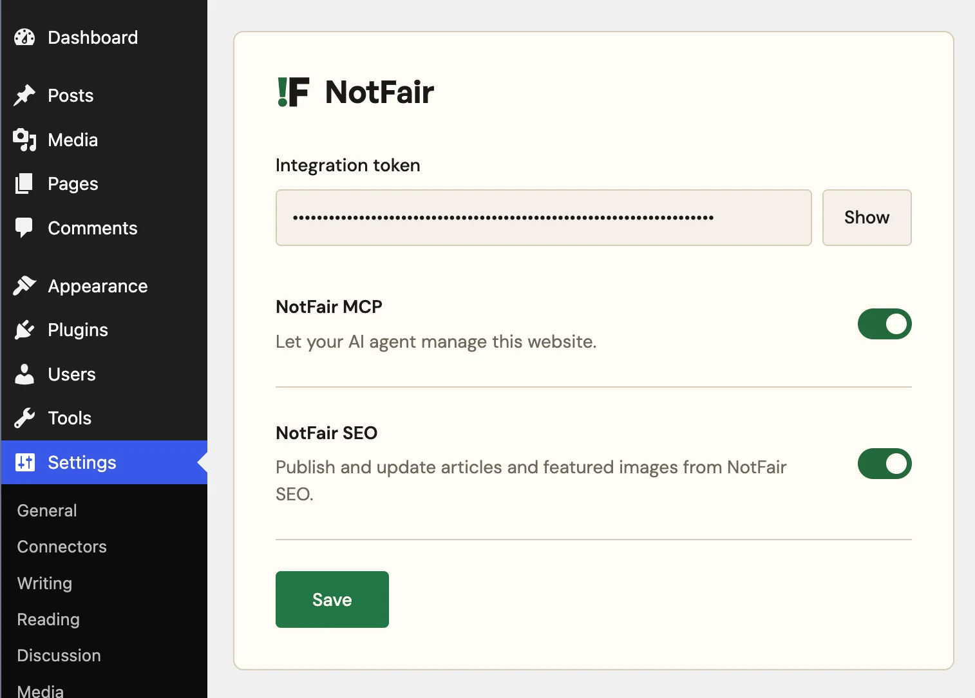Click the Plugins plug icon
Viewport: 975px width, 698px height.
tap(24, 330)
